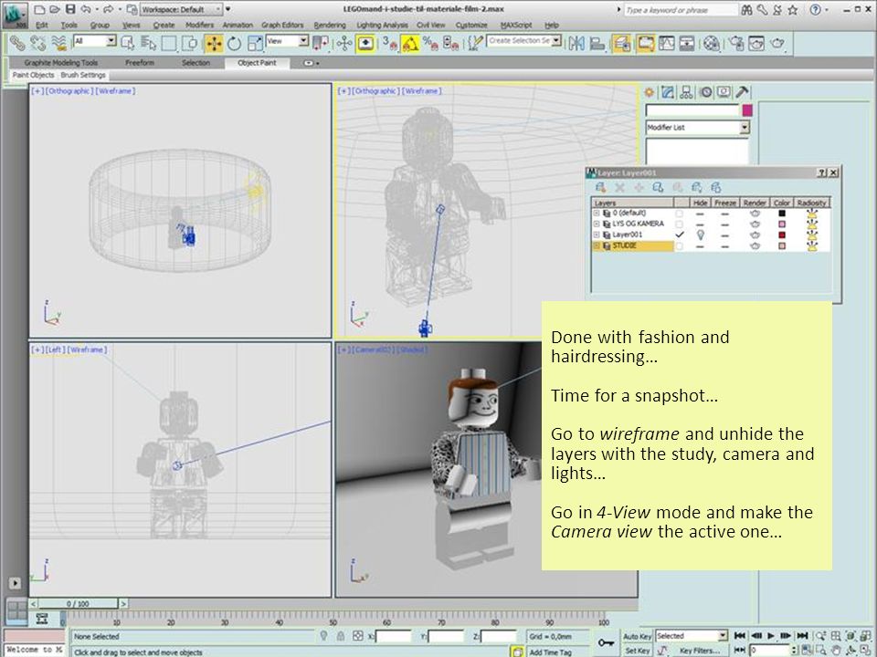Click the Align tool icon
Image resolution: width=877 pixels, height=657 pixels.
tap(597, 44)
